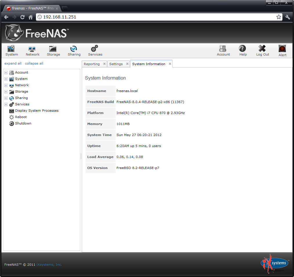
Task: Expand the System tree node
Action: coord(6,79)
